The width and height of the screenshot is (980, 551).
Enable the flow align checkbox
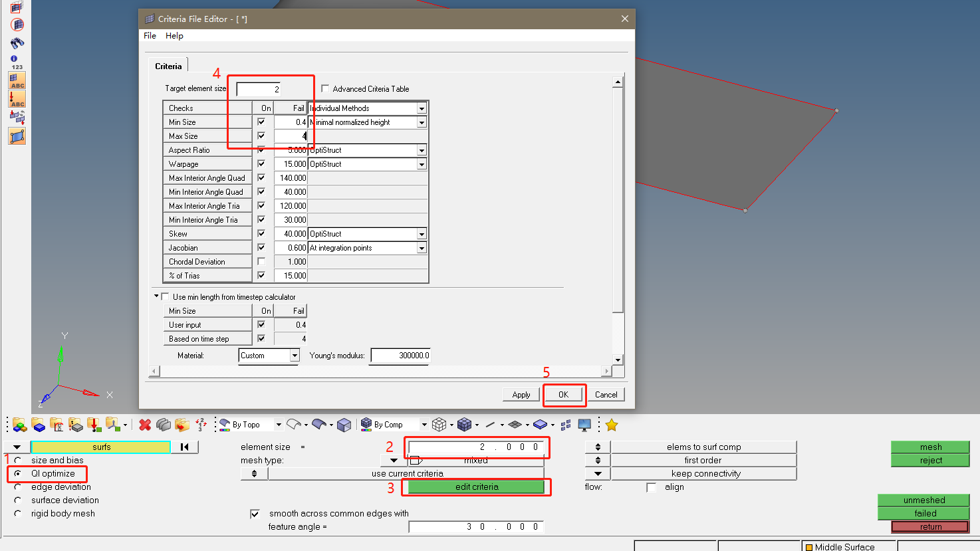651,487
